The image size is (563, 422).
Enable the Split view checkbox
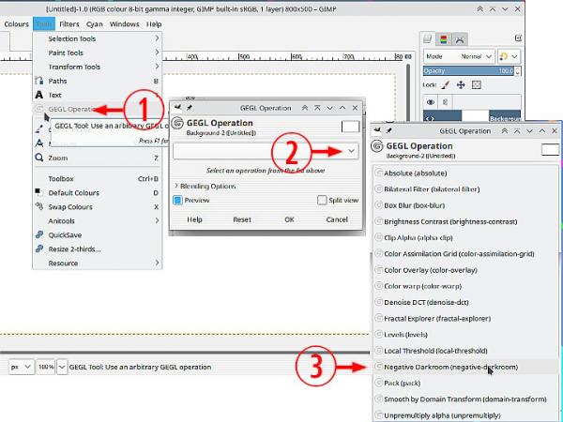pos(322,201)
